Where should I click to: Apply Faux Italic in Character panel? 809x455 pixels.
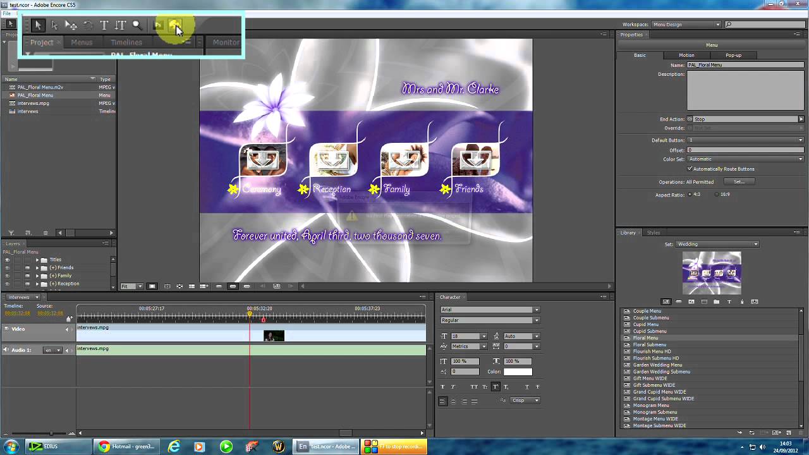pyautogui.click(x=453, y=387)
